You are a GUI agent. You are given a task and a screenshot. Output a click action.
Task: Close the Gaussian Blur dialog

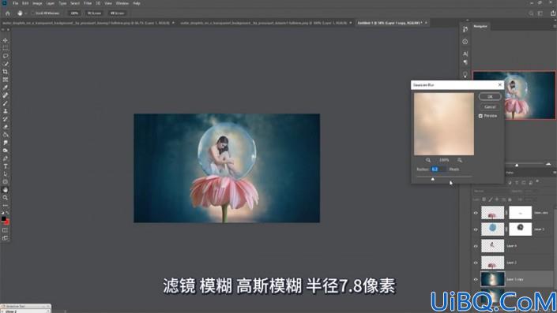pyautogui.click(x=500, y=84)
